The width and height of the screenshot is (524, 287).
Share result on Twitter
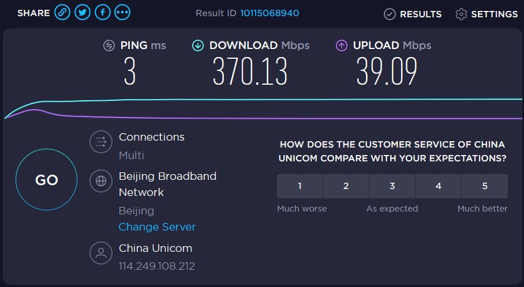tap(83, 13)
